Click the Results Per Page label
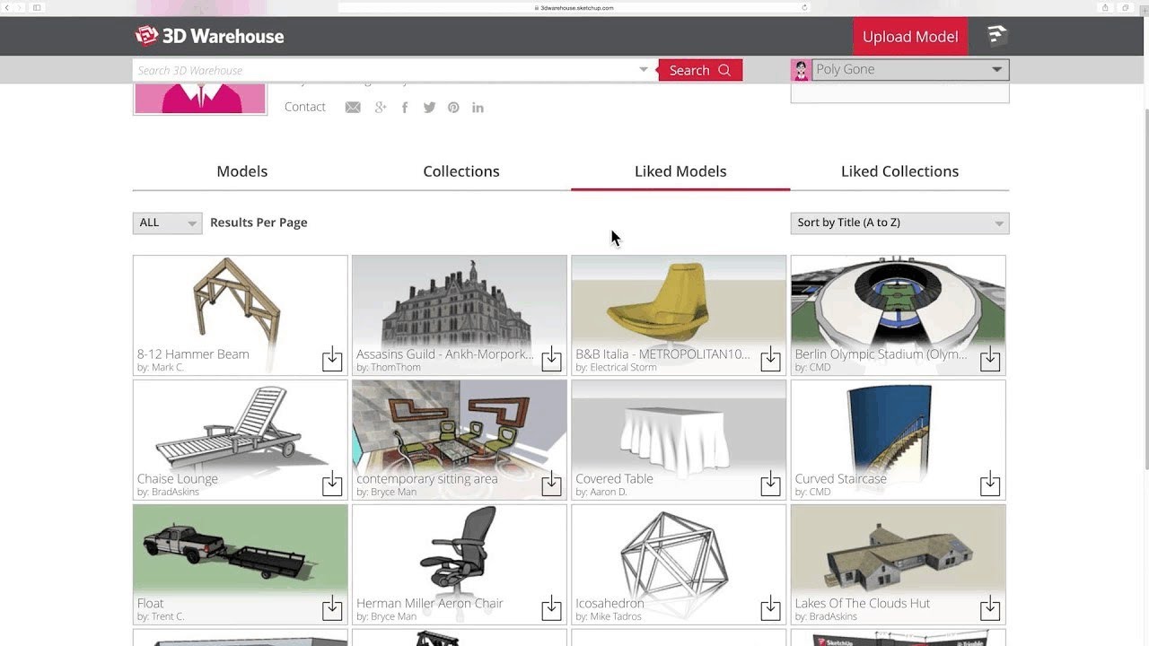Screen dimensions: 1149x646 (x=259, y=223)
